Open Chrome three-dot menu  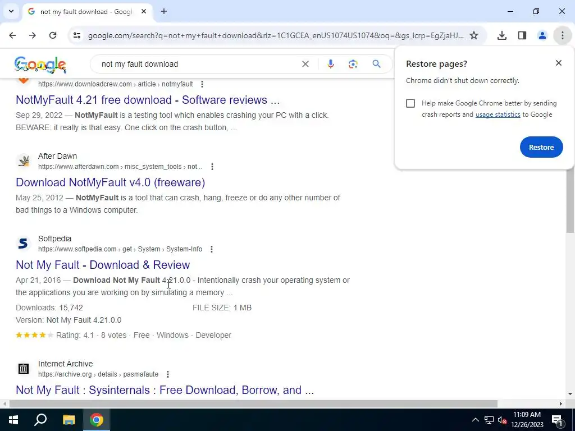pos(563,35)
